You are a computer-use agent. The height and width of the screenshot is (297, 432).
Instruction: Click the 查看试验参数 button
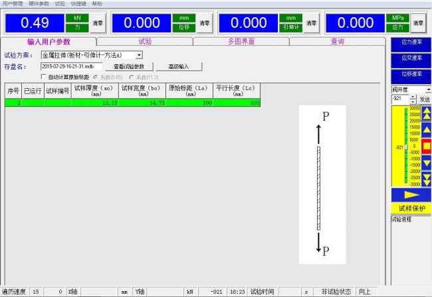129,66
